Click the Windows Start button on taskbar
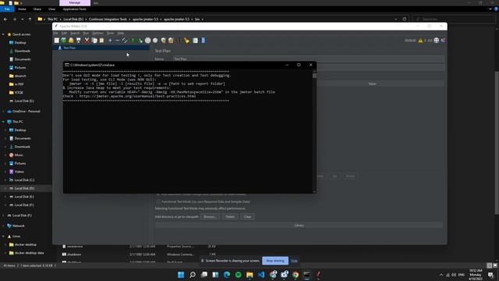Viewport: 499px width, 281px height. pyautogui.click(x=181, y=275)
